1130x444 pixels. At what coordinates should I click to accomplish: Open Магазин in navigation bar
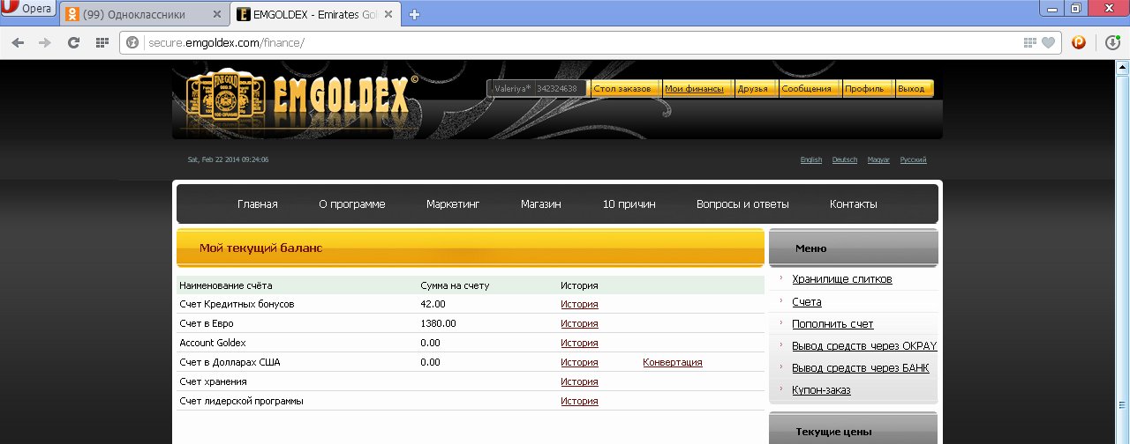pyautogui.click(x=541, y=203)
